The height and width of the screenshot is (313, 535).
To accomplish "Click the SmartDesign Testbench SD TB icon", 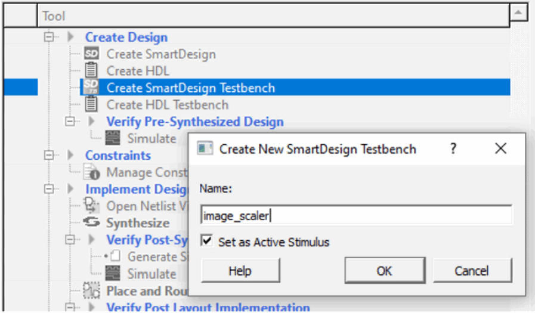I will (91, 87).
